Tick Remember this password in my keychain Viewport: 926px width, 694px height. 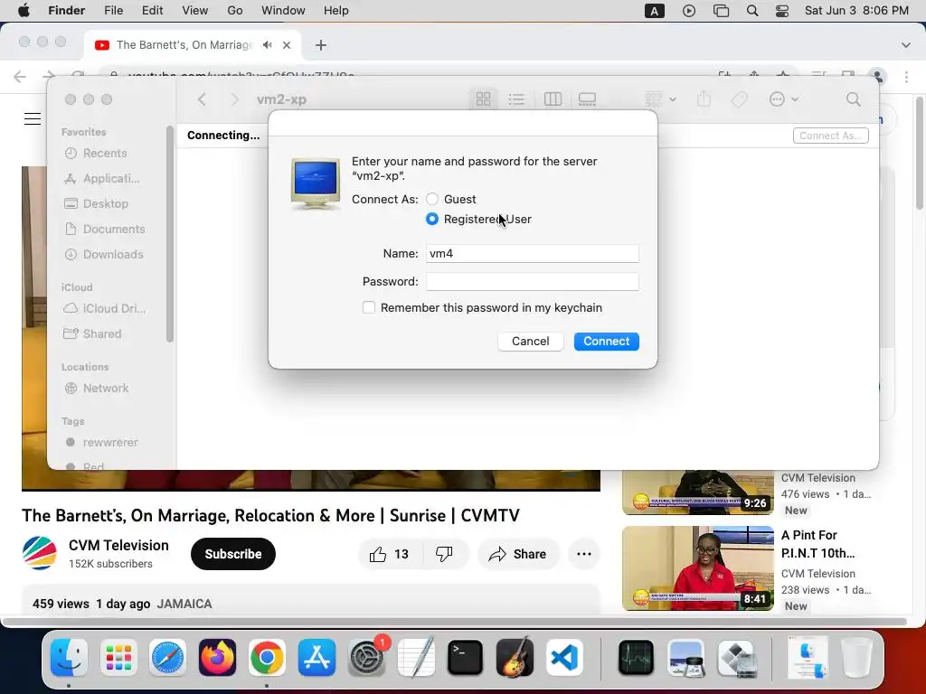369,307
